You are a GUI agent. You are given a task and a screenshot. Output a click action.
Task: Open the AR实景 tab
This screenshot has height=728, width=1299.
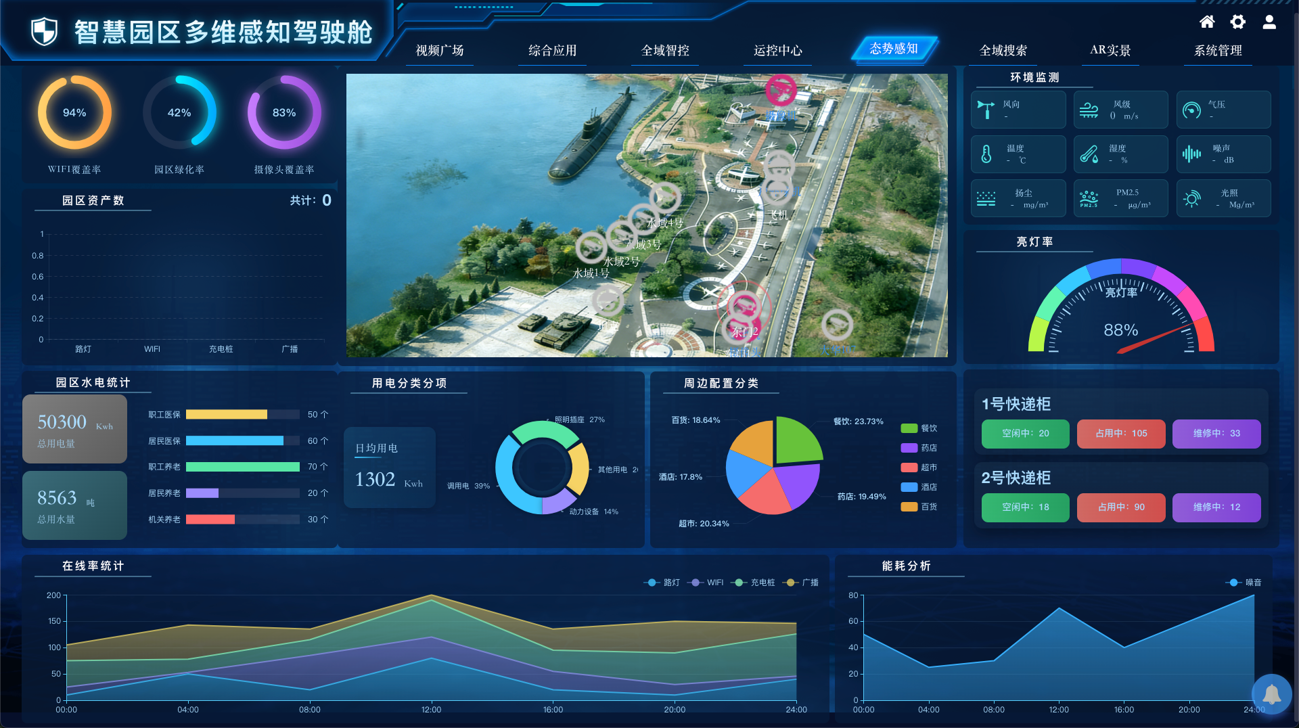click(x=1110, y=51)
